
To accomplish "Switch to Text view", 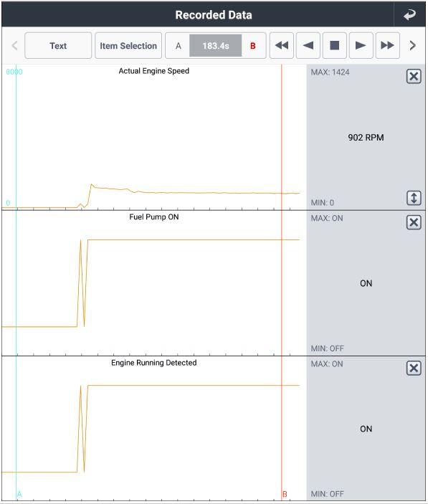I will [x=58, y=46].
